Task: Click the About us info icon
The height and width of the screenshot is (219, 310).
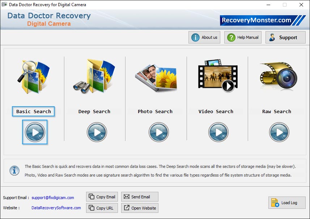Action: [195, 37]
